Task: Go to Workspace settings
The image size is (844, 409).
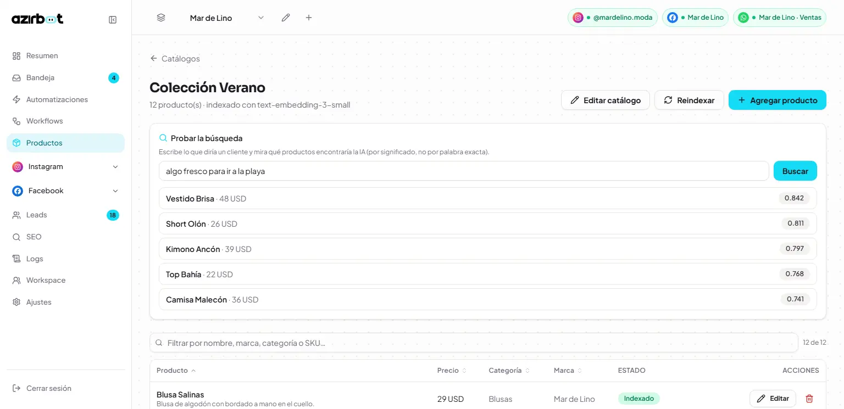Action: click(65, 281)
